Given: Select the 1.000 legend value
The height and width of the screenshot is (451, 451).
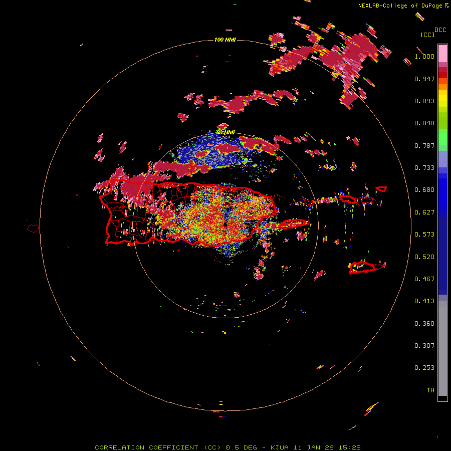Looking at the screenshot, I should (x=424, y=56).
